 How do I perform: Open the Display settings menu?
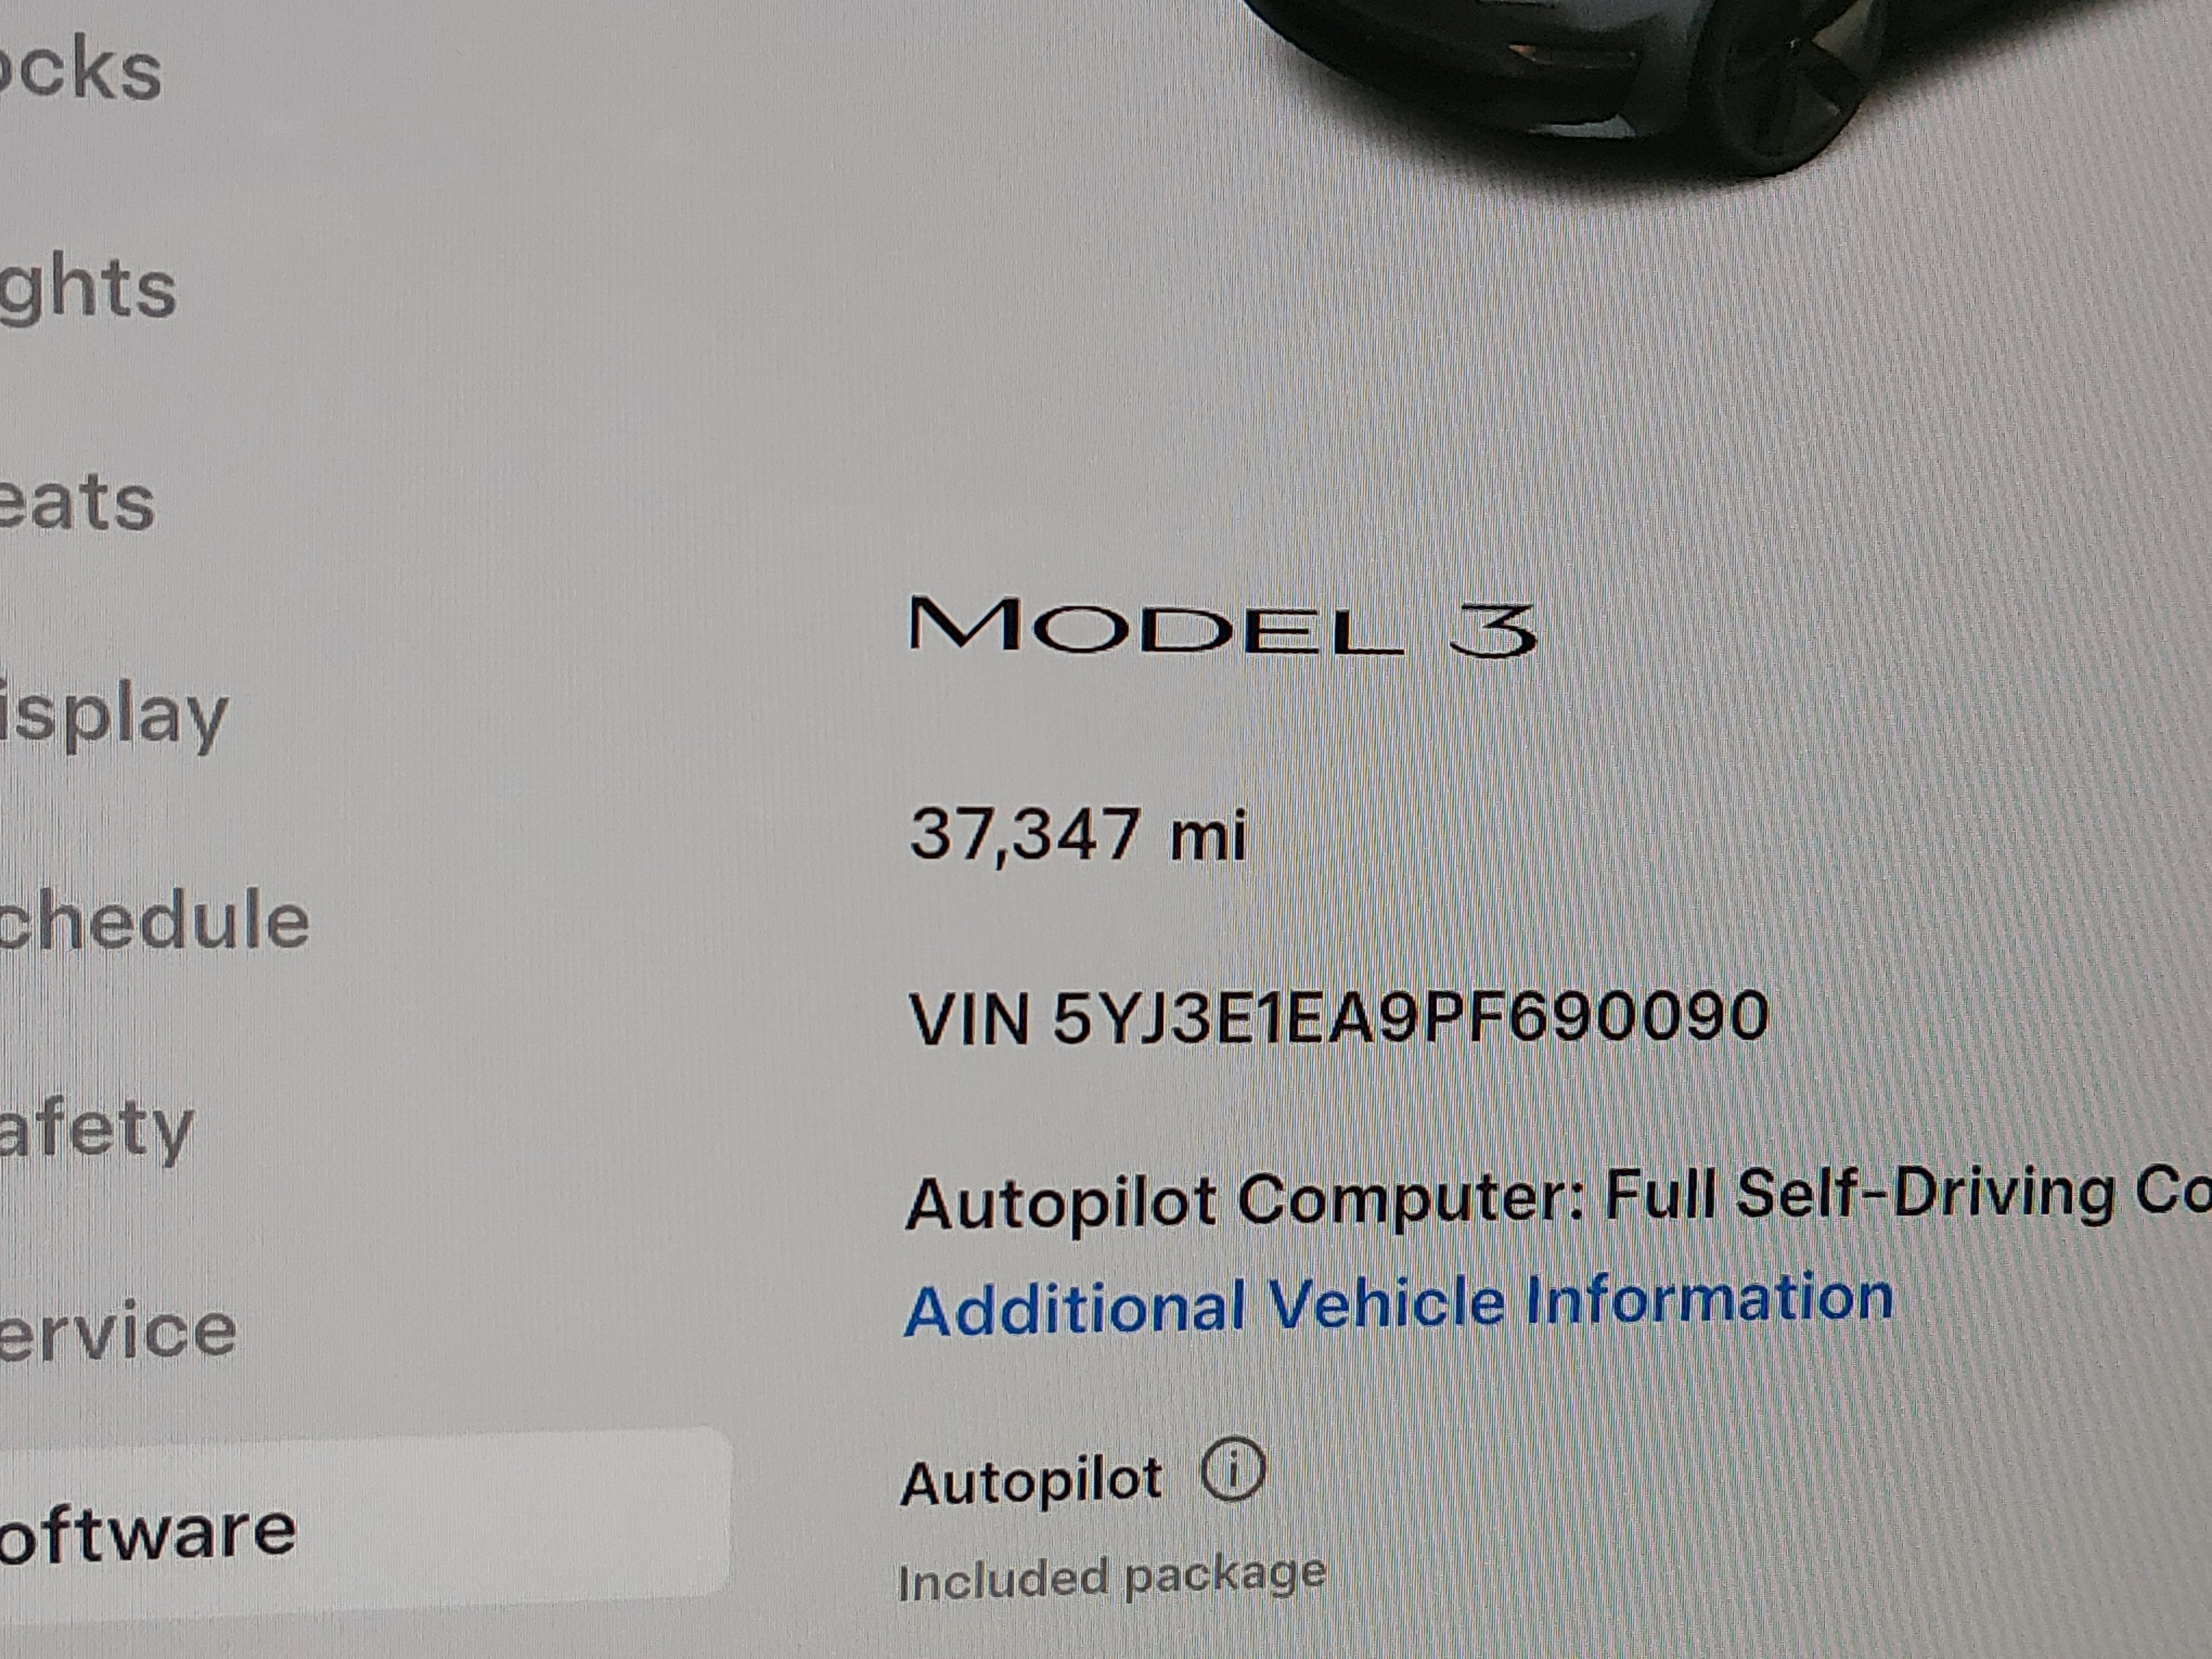[114, 716]
